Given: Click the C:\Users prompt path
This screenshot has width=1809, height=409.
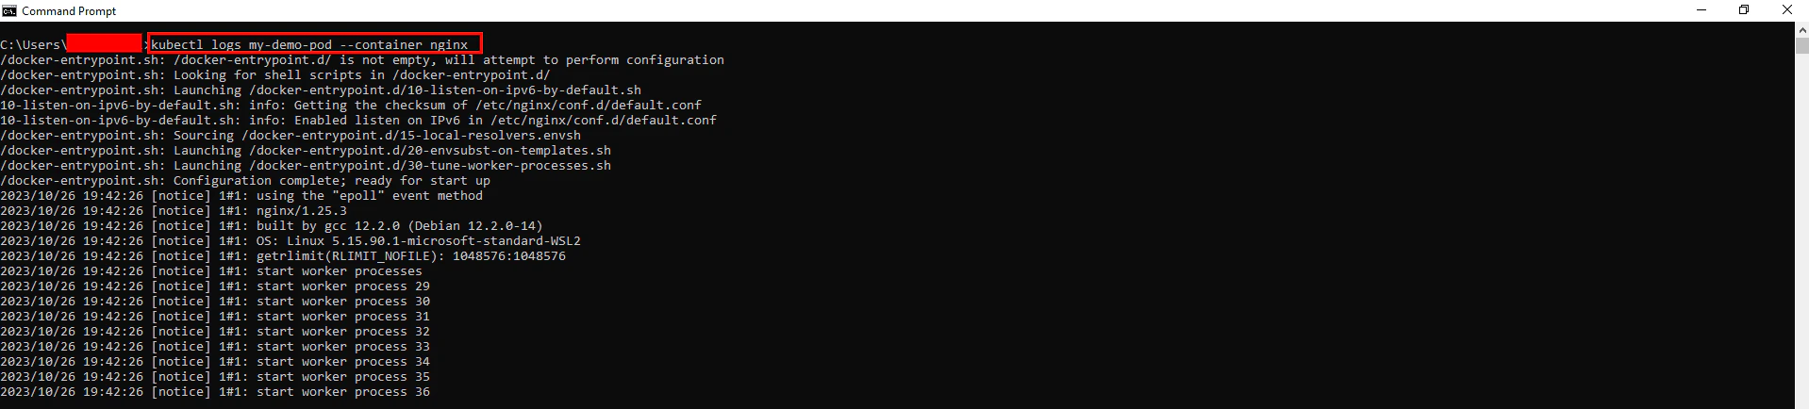Looking at the screenshot, I should (31, 44).
